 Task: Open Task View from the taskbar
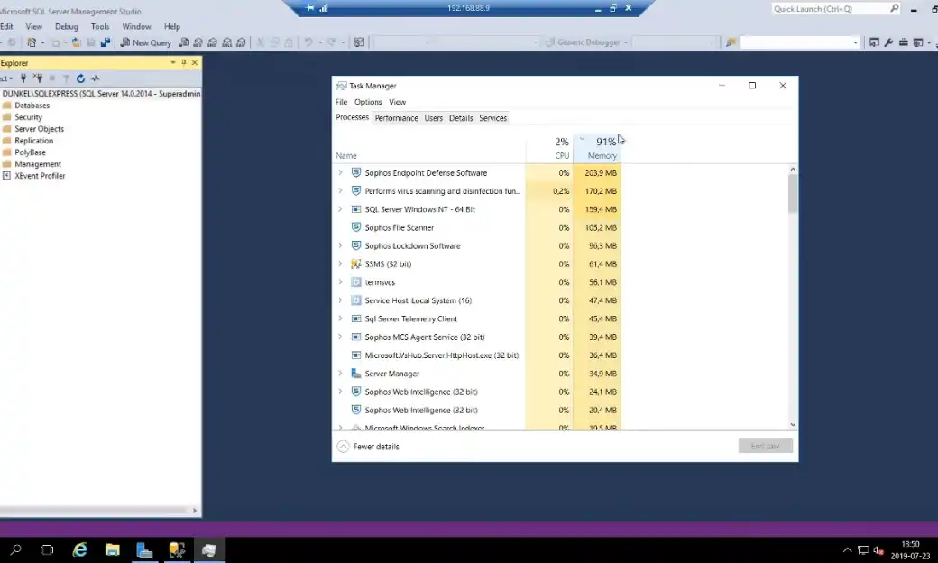click(x=47, y=549)
